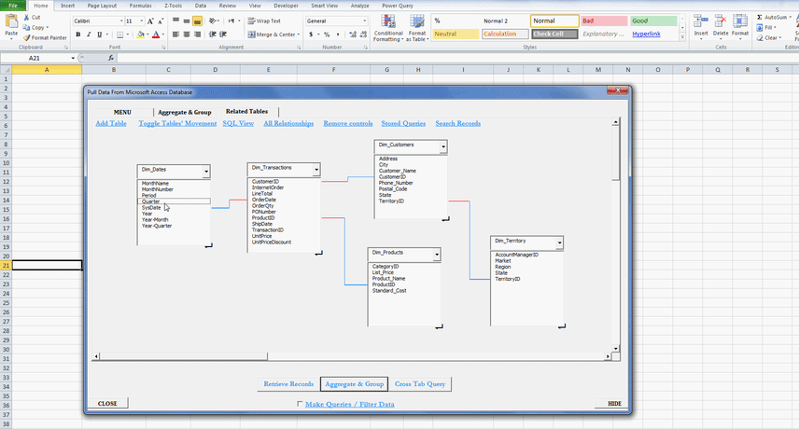Click the Wrap Text button

click(x=264, y=21)
